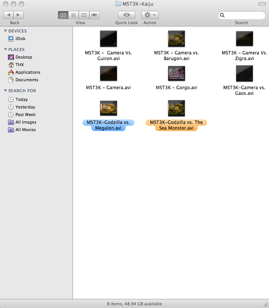Click the file name 'MST3K-Gamera vs. Gaos.avi'
Screen dimensions: 269x308
point(244,90)
